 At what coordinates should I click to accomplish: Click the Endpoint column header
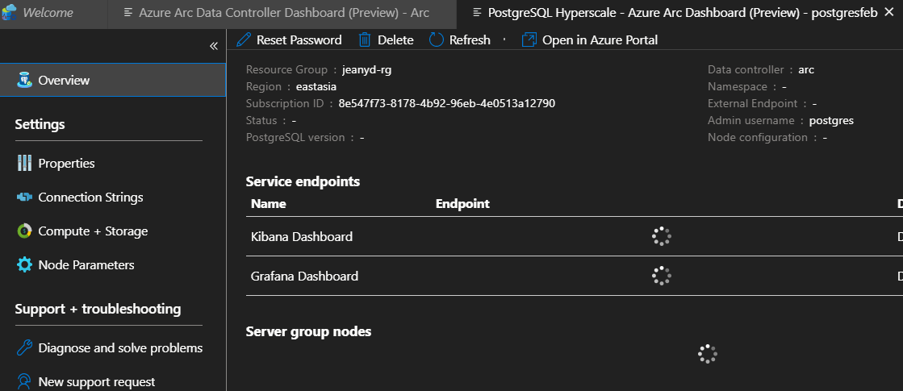tap(462, 203)
